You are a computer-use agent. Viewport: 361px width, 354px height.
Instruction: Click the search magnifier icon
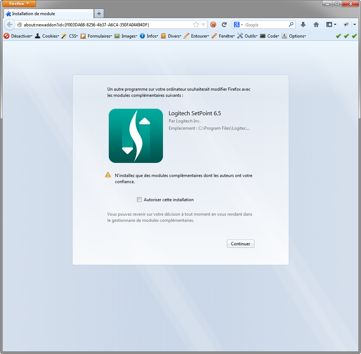(x=291, y=25)
